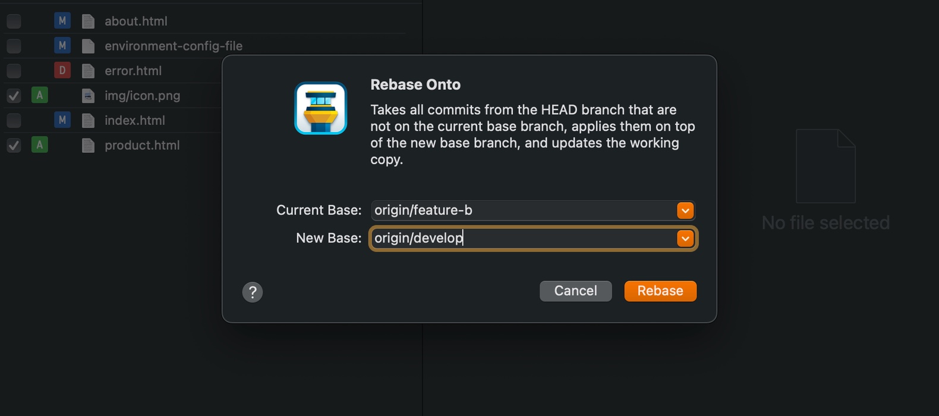Uncheck the img/icon.png staging checkbox

coord(14,96)
